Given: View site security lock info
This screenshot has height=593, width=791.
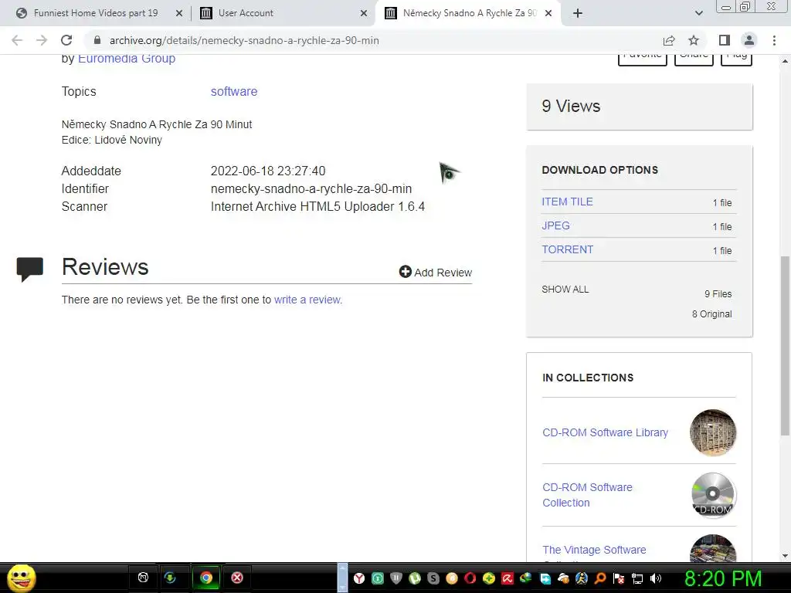Looking at the screenshot, I should tap(97, 40).
